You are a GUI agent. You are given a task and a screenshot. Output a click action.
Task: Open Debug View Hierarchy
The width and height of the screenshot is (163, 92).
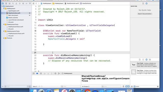tap(55, 73)
